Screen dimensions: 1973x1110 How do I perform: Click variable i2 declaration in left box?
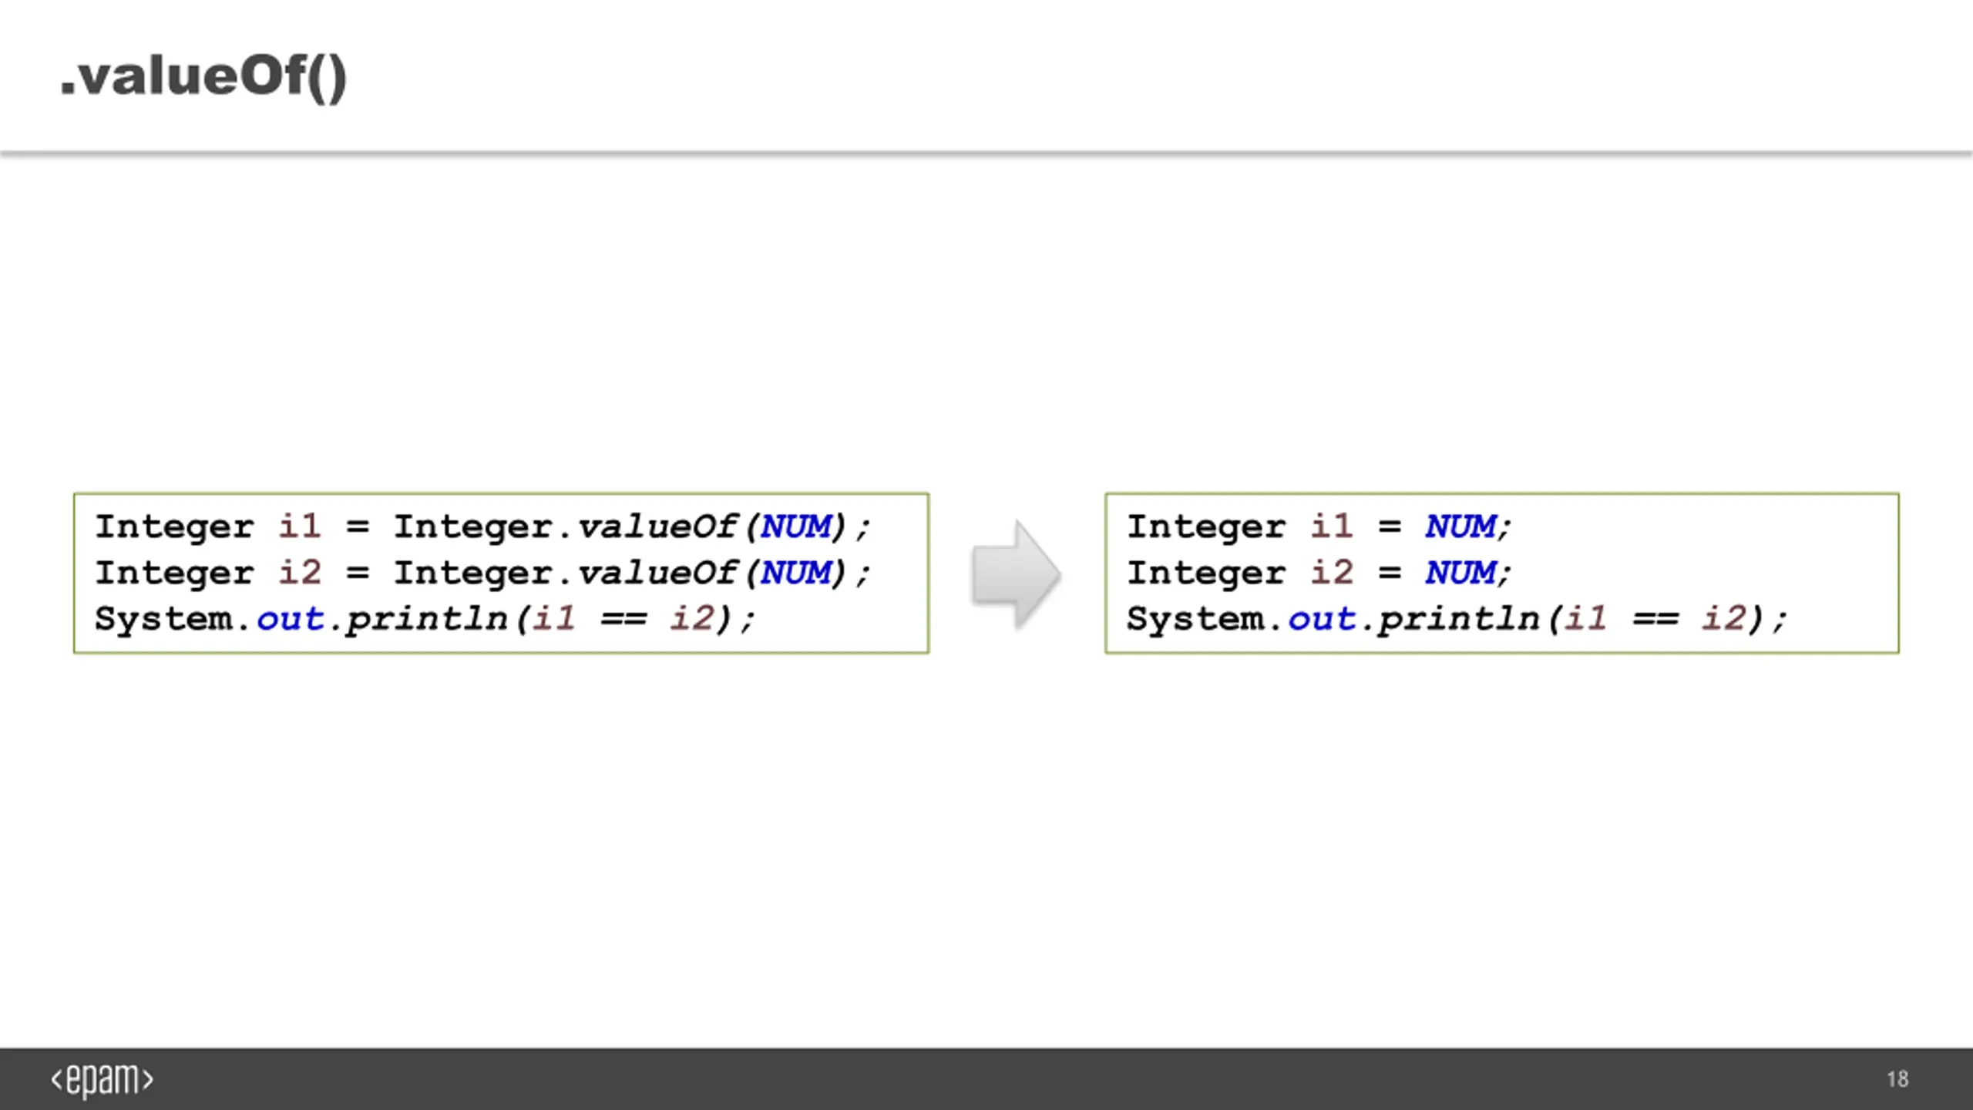299,573
